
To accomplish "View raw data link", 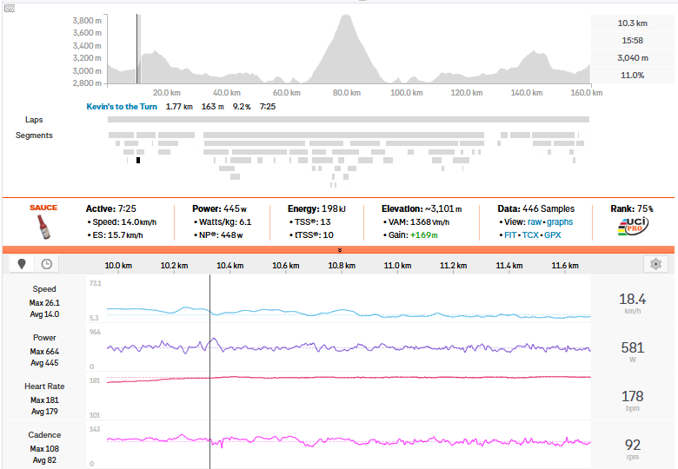I will click(535, 222).
